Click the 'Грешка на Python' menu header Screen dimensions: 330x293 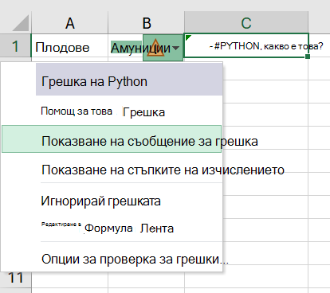coord(129,80)
